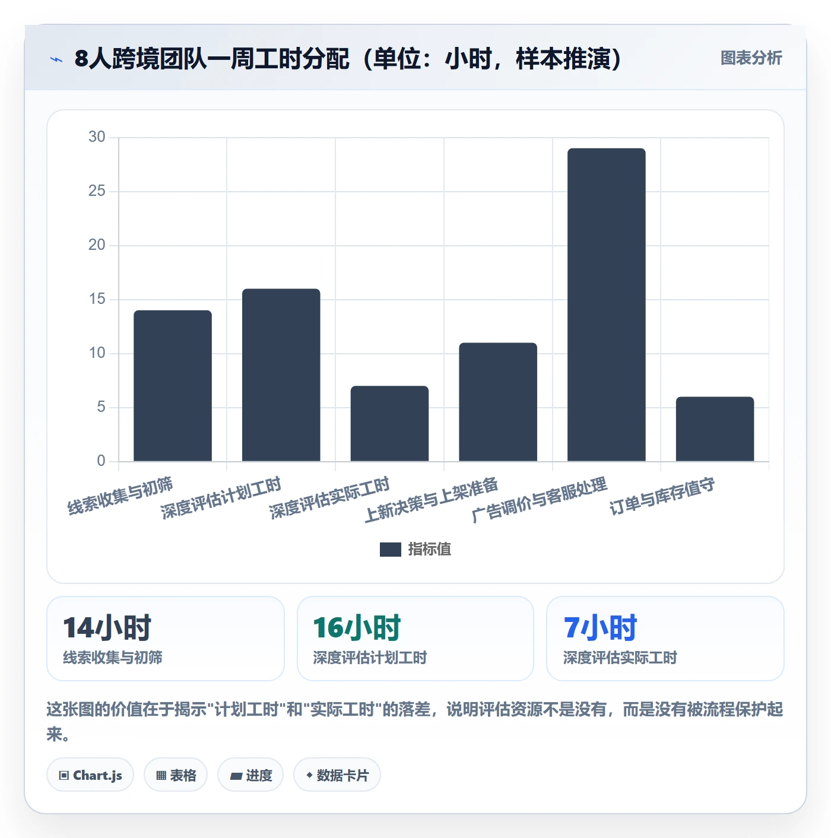This screenshot has height=838, width=831.
Task: Click the Chart.js tag chip
Action: coord(90,775)
